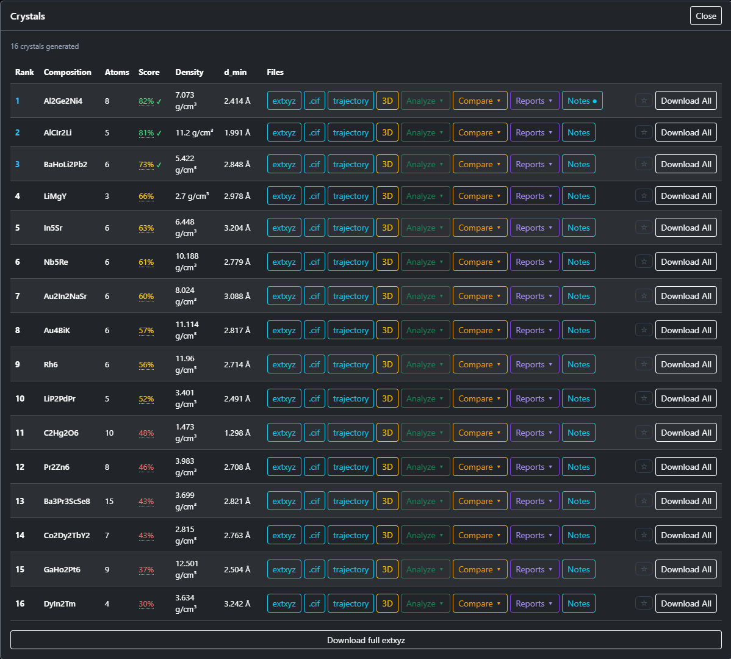This screenshot has width=731, height=659.
Task: Toggle favorite star for AlCIr2Li
Action: click(x=644, y=132)
